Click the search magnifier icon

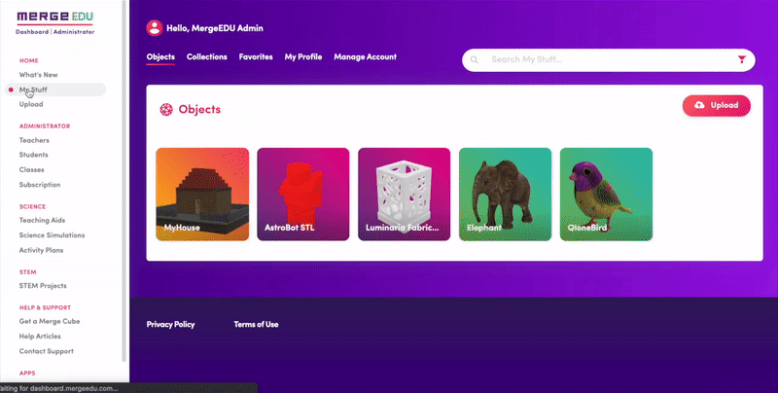(475, 59)
